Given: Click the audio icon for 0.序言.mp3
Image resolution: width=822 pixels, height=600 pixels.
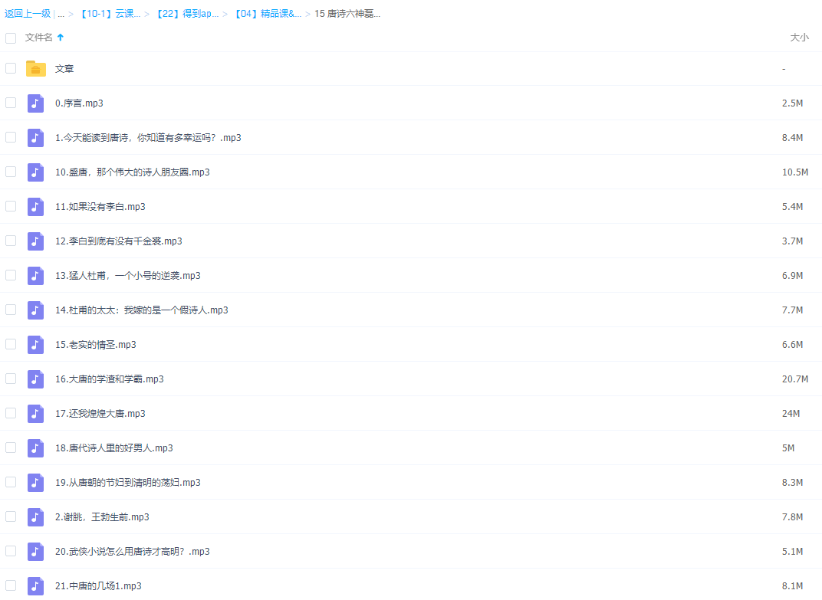Looking at the screenshot, I should click(x=36, y=103).
